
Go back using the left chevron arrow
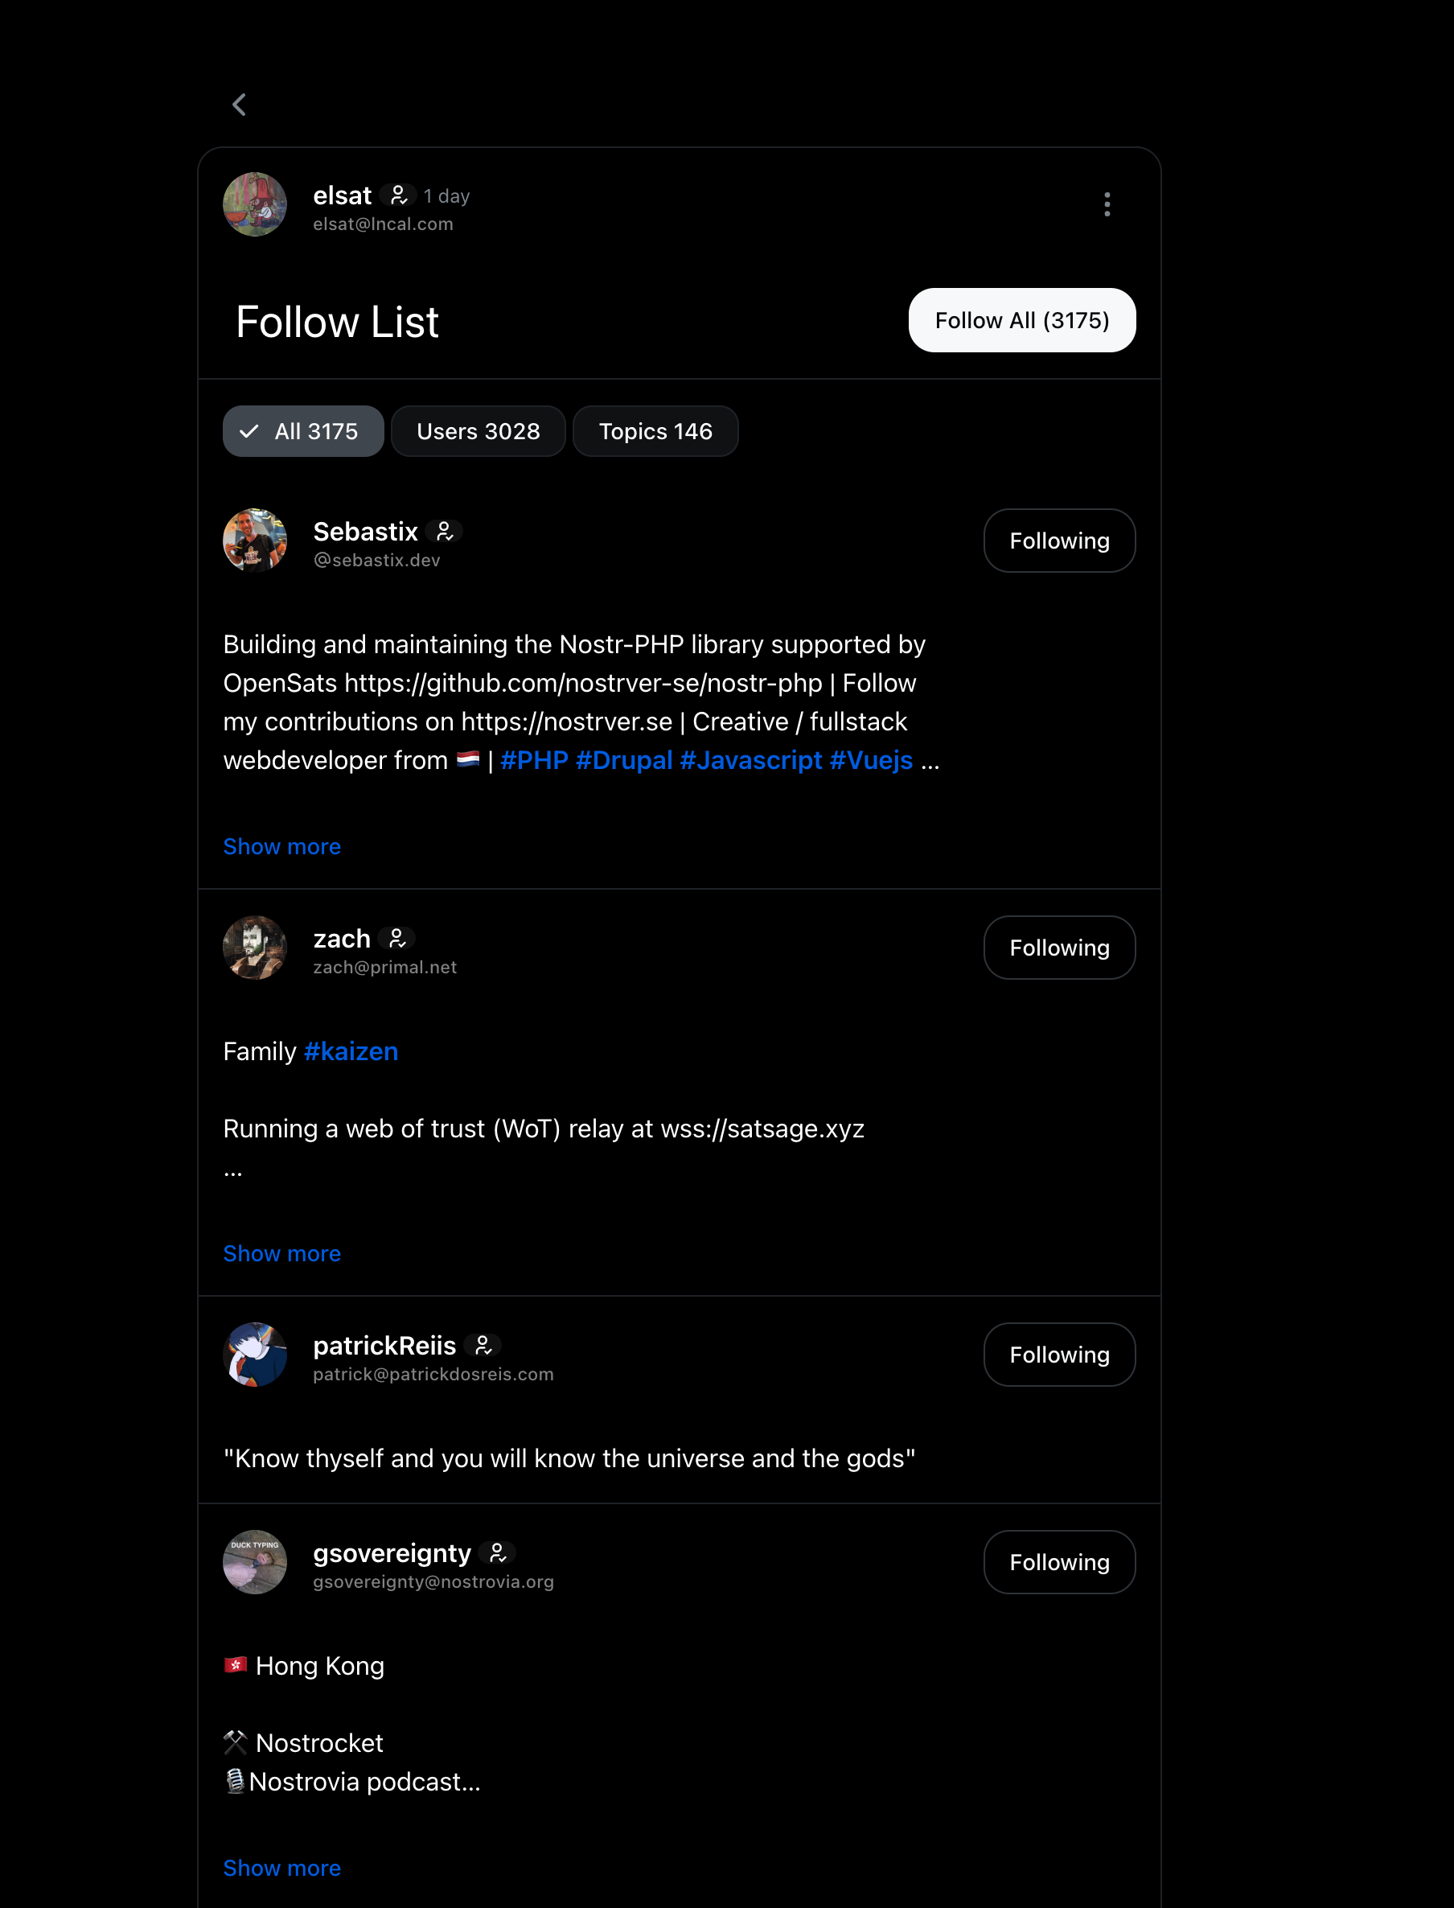click(x=240, y=105)
